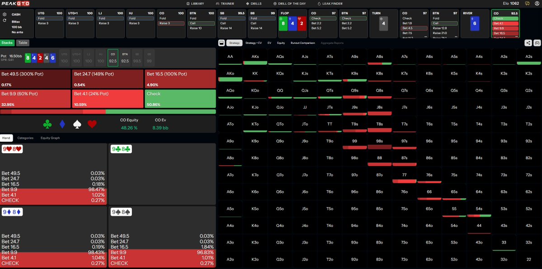542x269 pixels.
Task: Click the Bet 4.1 (24% Pot) tile
Action: 108,99
